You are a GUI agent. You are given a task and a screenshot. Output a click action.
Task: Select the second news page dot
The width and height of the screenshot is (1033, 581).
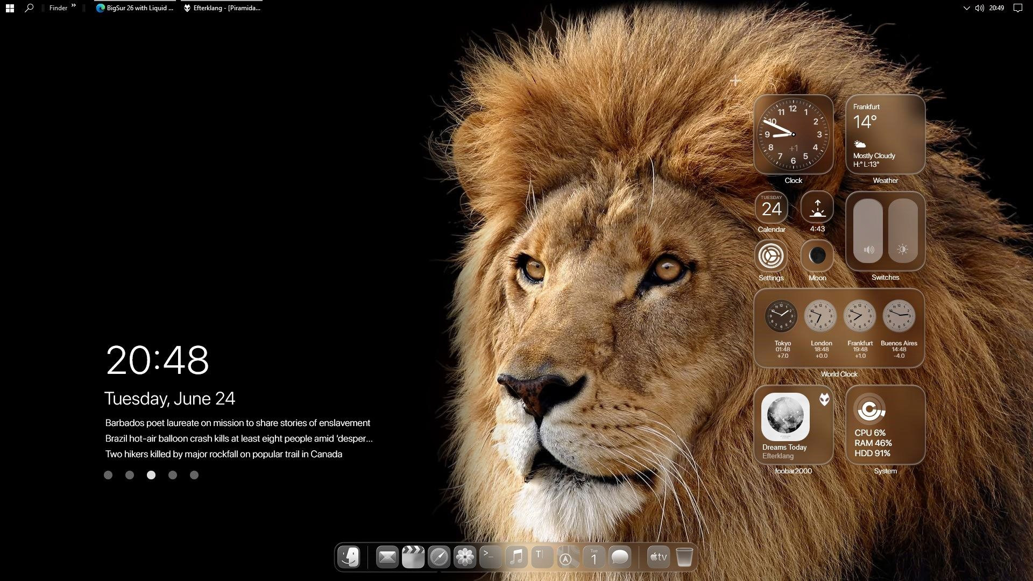click(x=130, y=475)
